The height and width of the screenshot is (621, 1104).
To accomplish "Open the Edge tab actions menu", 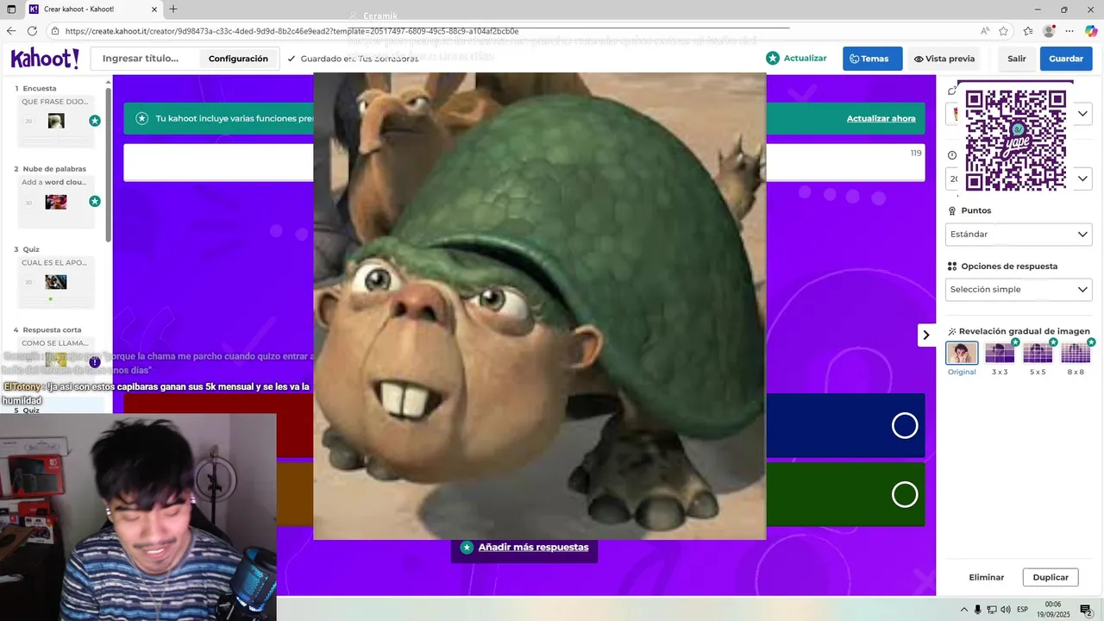I will [11, 9].
